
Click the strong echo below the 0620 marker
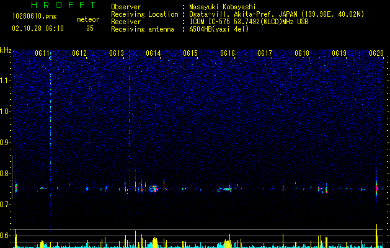click(x=376, y=187)
